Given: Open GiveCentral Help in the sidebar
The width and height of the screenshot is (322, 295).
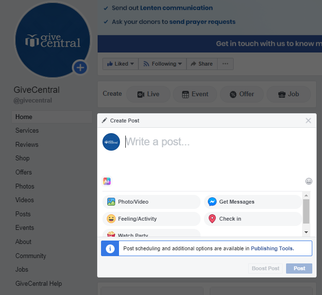Looking at the screenshot, I should coord(38,283).
